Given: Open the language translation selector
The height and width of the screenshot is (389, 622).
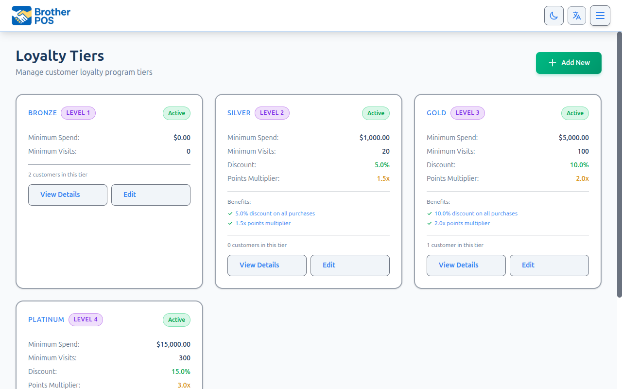Looking at the screenshot, I should click(577, 16).
